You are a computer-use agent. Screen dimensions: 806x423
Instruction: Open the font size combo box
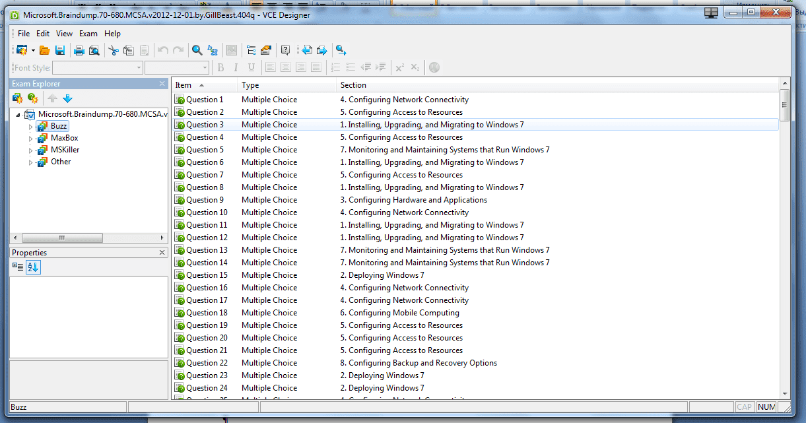[x=177, y=67]
